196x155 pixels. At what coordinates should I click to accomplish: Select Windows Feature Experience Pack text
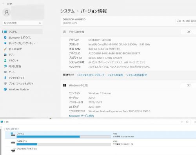coord(119,111)
